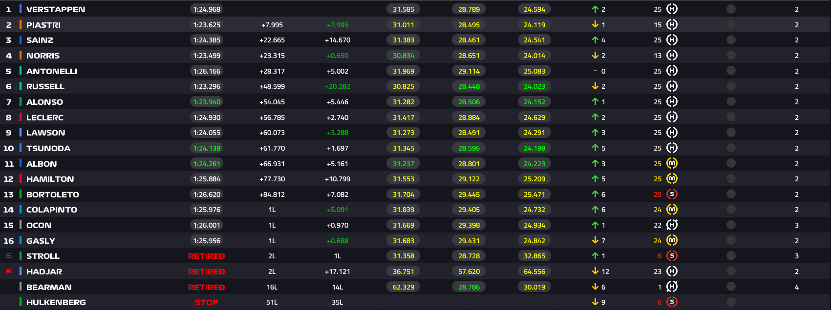Image resolution: width=831 pixels, height=310 pixels.
Task: Click the red RETIRED label for Bearman
Action: (207, 287)
